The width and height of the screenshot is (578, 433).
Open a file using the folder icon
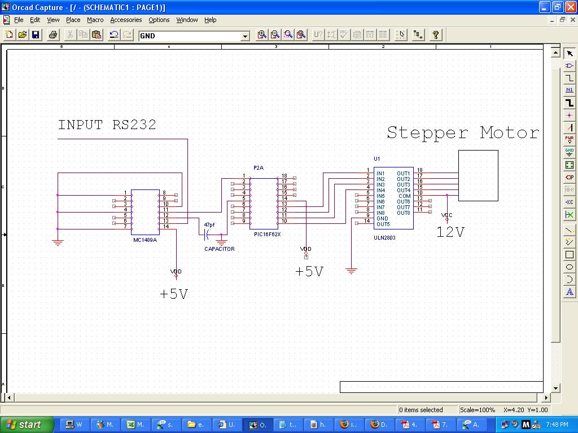pyautogui.click(x=23, y=35)
